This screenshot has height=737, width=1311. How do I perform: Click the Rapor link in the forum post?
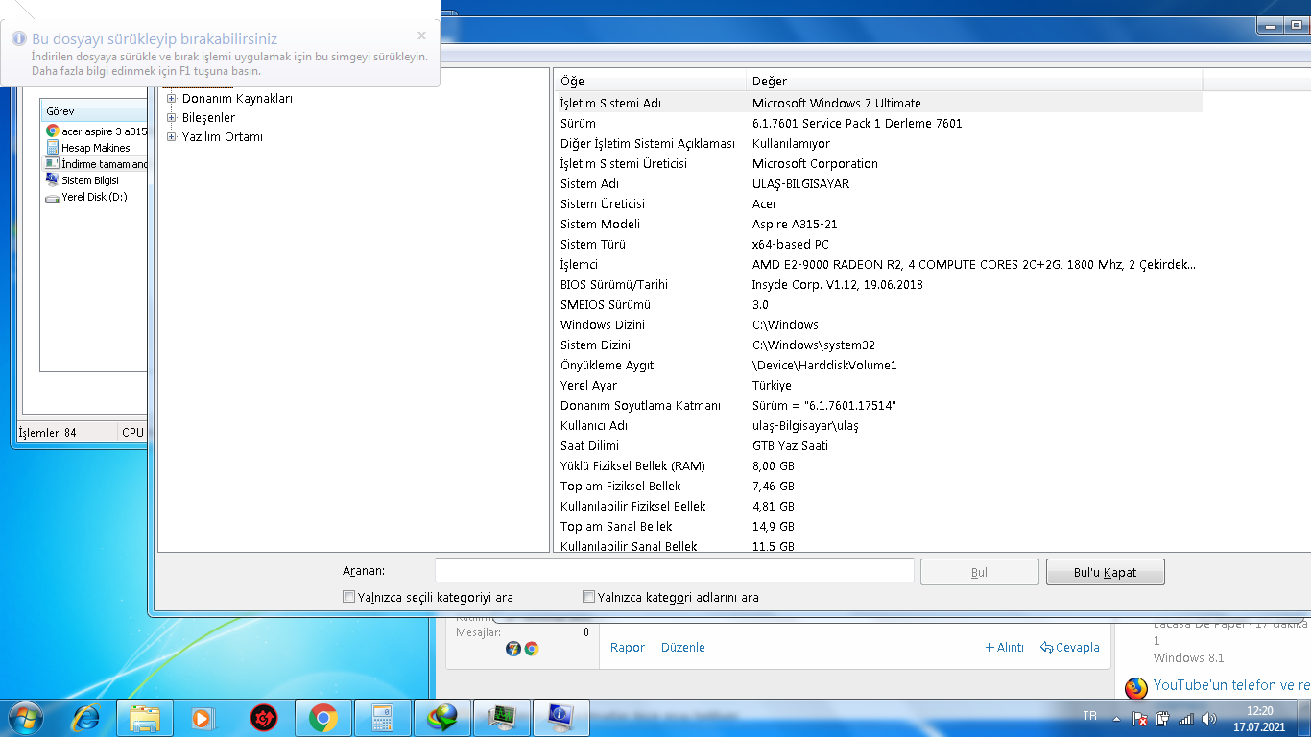click(628, 648)
